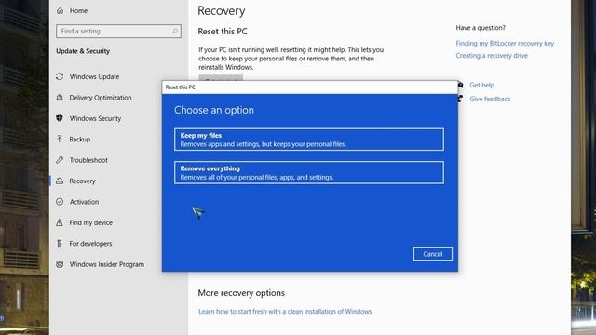
Task: Open the Activation settings page
Action: point(84,202)
